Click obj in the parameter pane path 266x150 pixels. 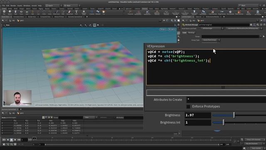[x=192, y=20]
